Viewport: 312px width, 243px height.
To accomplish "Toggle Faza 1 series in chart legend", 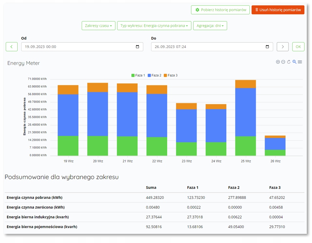I will 138,75.
